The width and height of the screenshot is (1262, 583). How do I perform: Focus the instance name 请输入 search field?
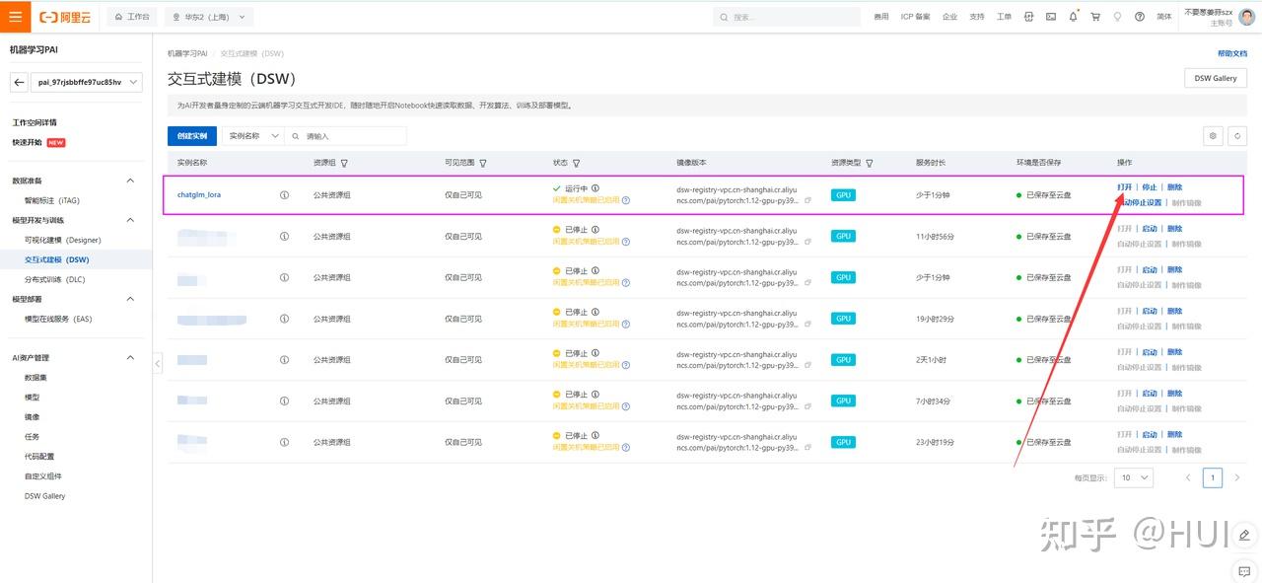[x=346, y=136]
